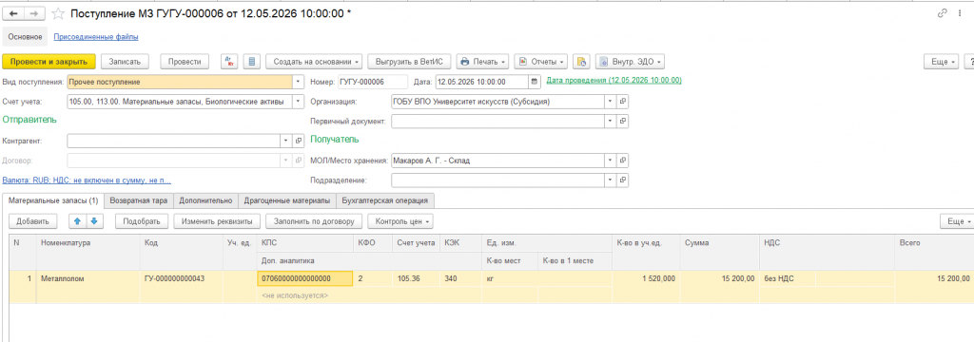Image resolution: width=974 pixels, height=342 pixels.
Task: Click into the Контрагент input field
Action: (174, 141)
